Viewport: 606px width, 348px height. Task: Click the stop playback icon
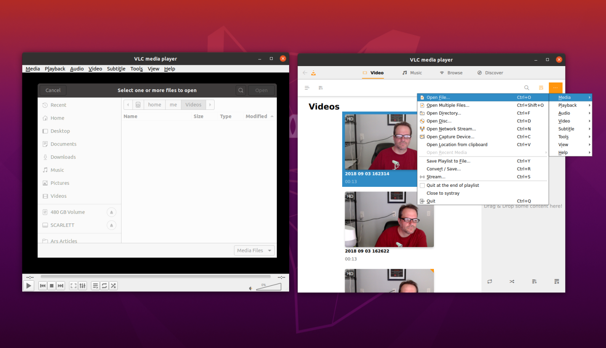click(x=51, y=285)
